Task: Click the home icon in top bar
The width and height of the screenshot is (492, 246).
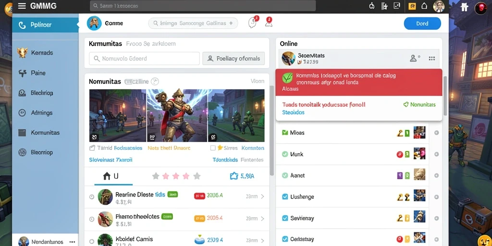Action: pos(424,6)
